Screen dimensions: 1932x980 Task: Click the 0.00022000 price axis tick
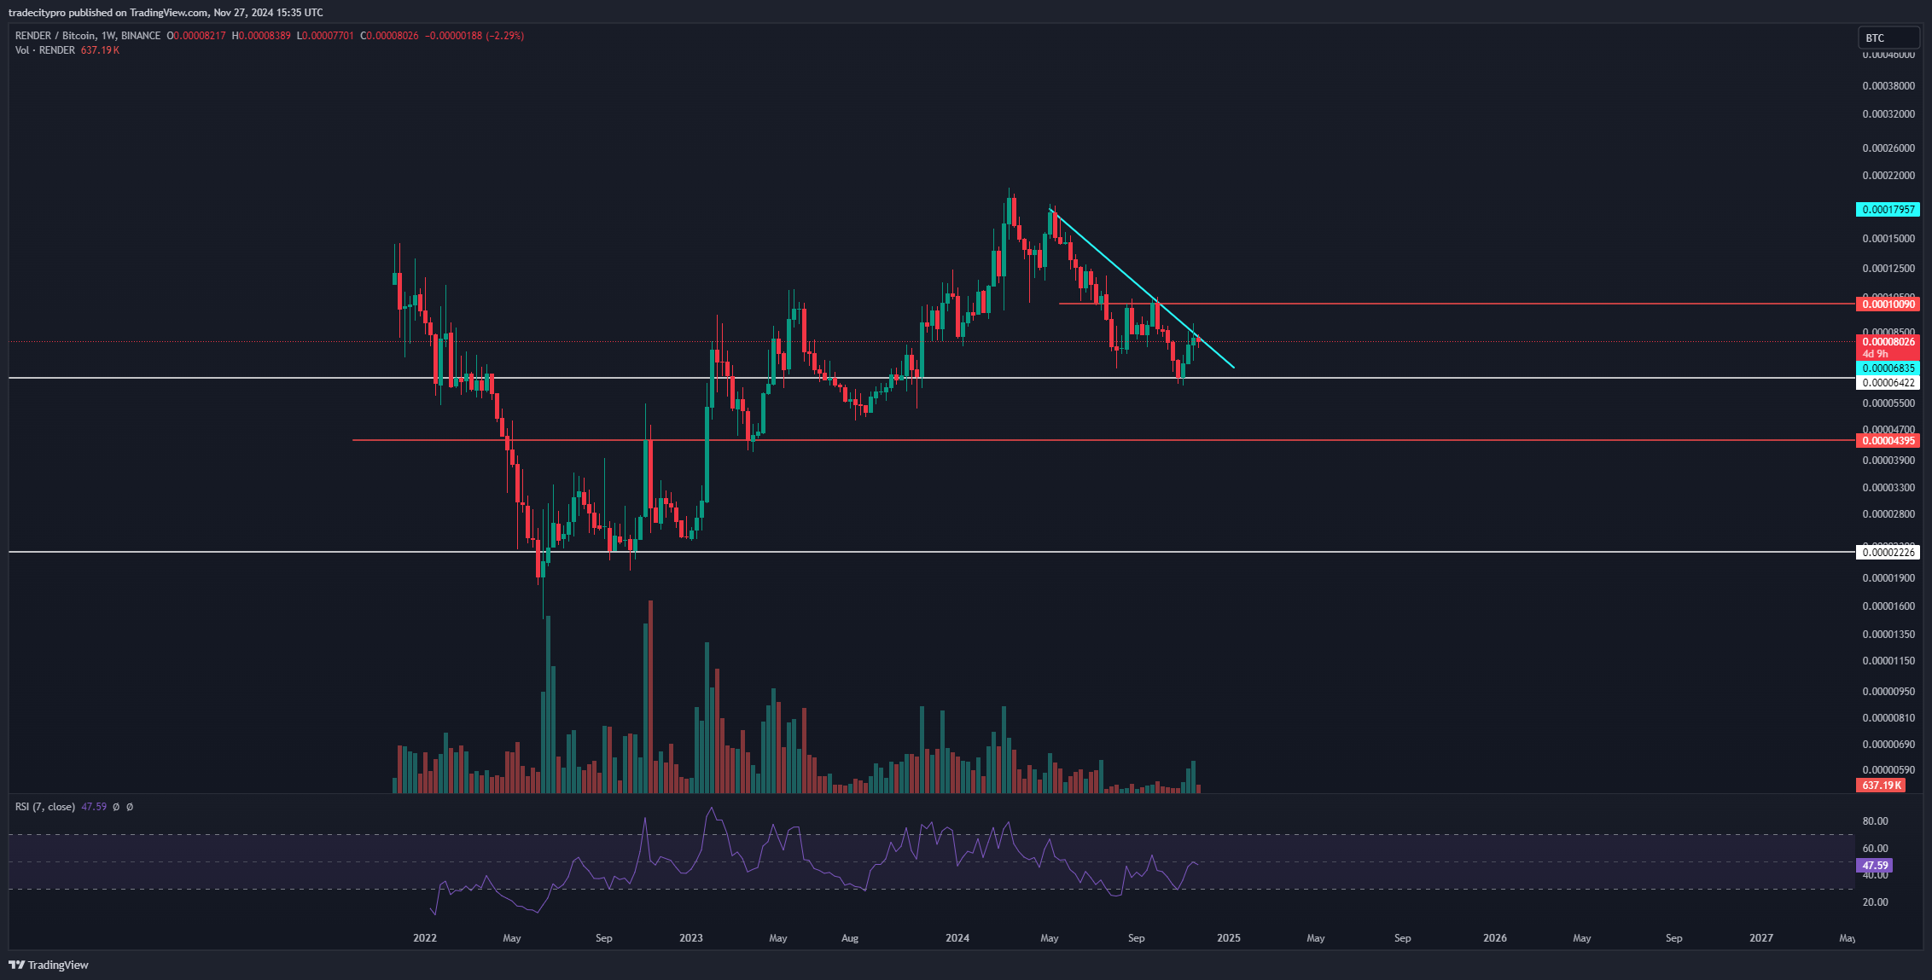(1888, 176)
